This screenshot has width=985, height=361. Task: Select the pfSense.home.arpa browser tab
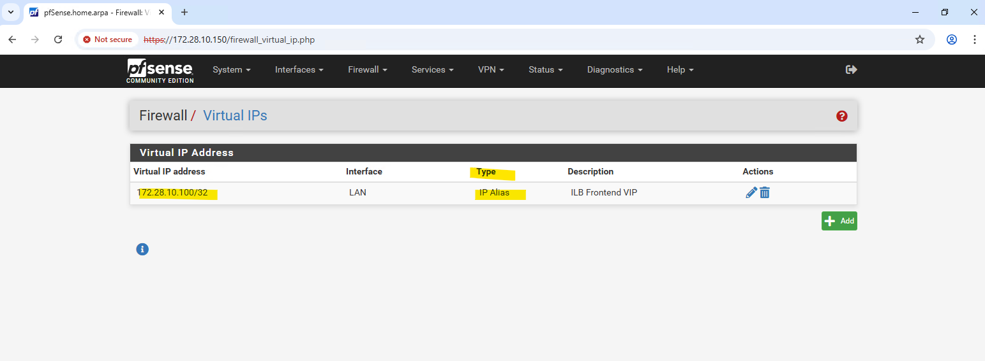click(98, 13)
